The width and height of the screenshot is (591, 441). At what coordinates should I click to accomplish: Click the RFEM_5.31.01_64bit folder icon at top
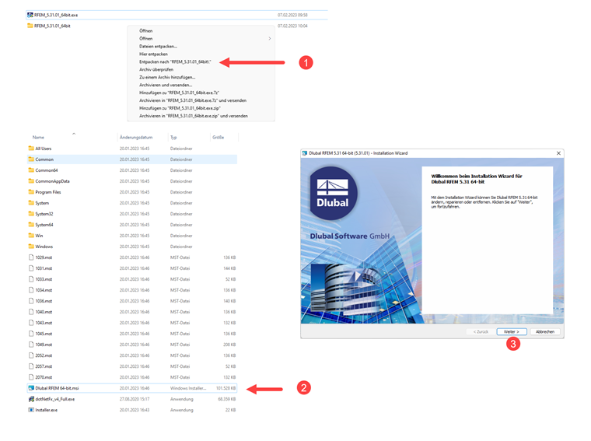[30, 26]
